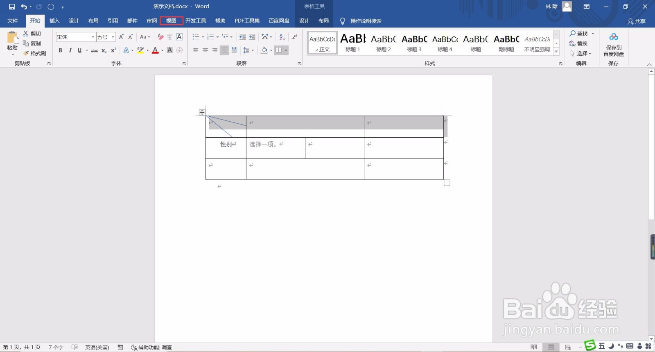655x352 pixels.
Task: Open the 文件 (File) menu
Action: 13,21
